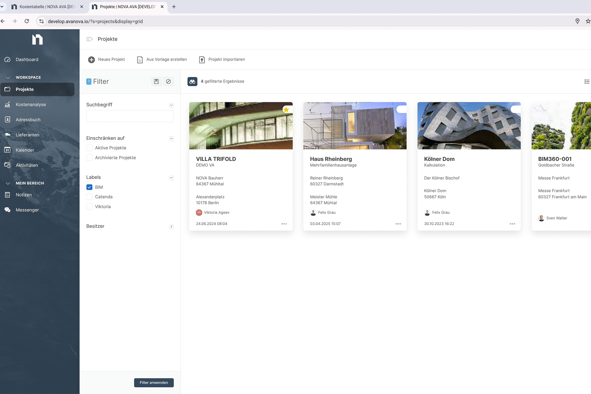
Task: Save the current filter settings
Action: (x=156, y=81)
